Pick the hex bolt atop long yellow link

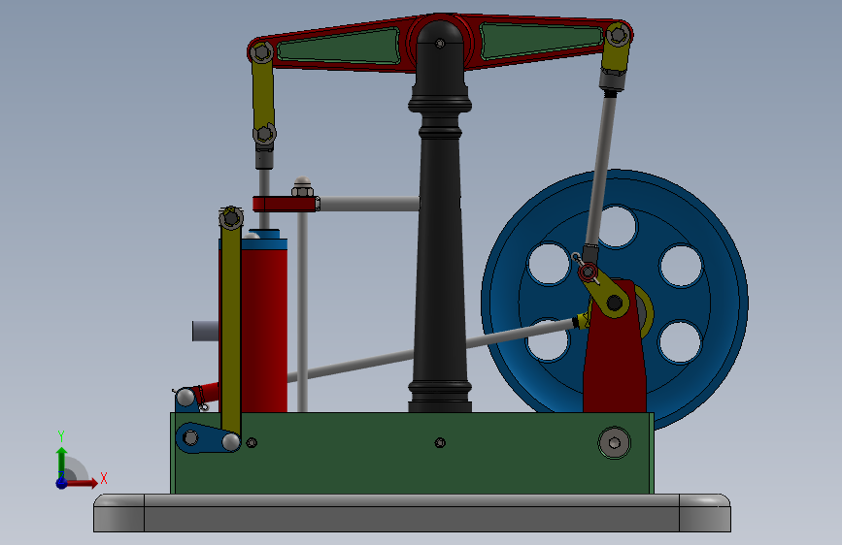pos(231,218)
